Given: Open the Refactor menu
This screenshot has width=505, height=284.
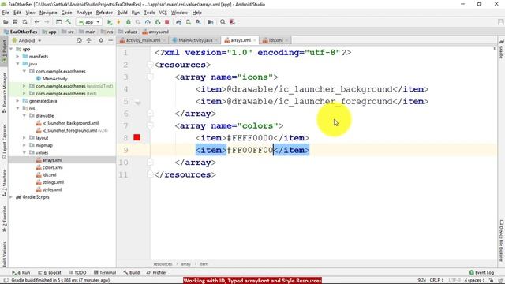Looking at the screenshot, I should [x=104, y=13].
